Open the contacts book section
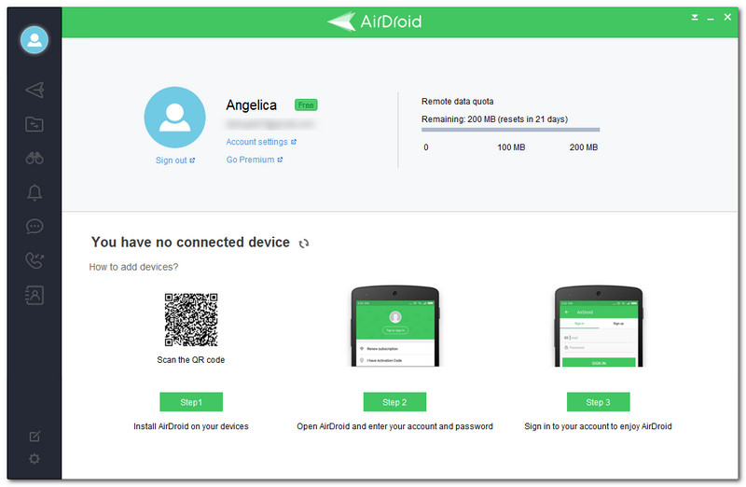This screenshot has width=746, height=487. pos(35,295)
